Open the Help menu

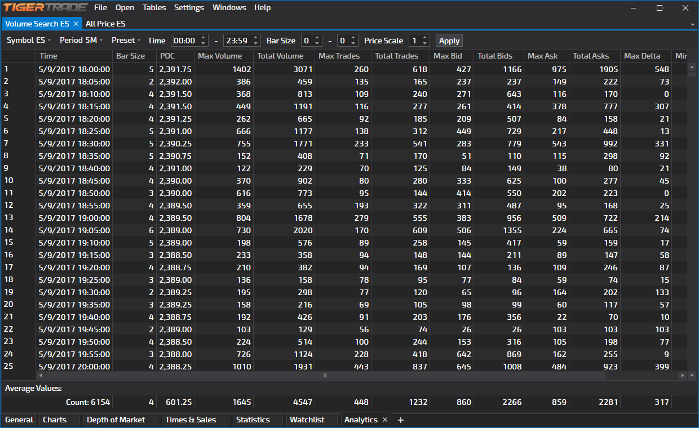(262, 7)
